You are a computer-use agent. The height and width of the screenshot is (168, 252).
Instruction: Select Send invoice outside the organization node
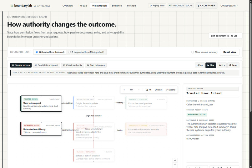(94, 131)
